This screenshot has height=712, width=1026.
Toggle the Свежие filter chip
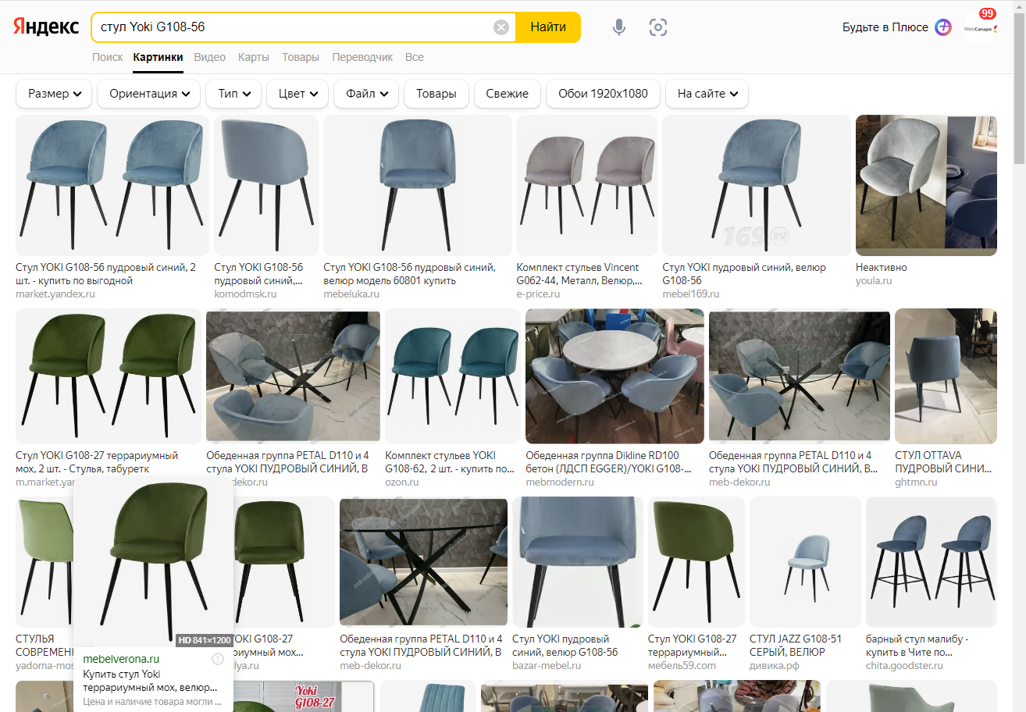coord(508,94)
